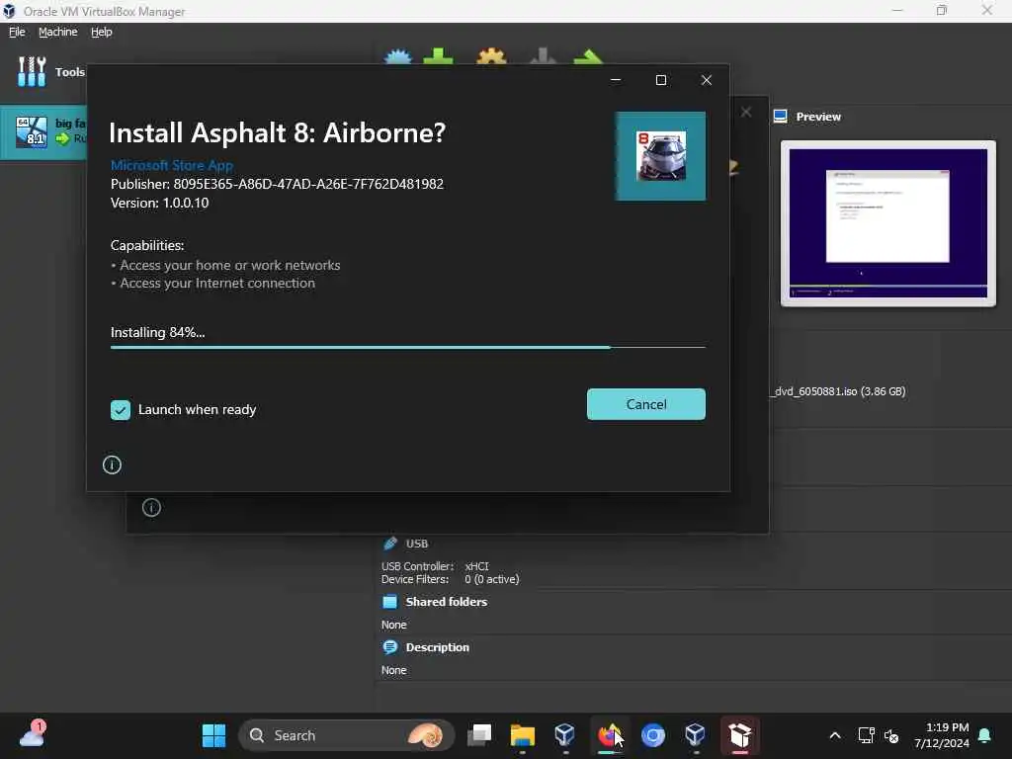
Task: Click the blue New toolbar icon
Action: click(397, 56)
